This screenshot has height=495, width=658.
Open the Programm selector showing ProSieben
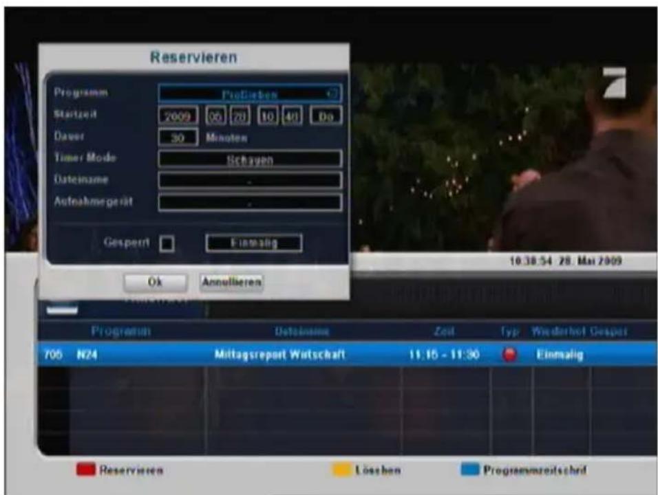click(x=250, y=94)
